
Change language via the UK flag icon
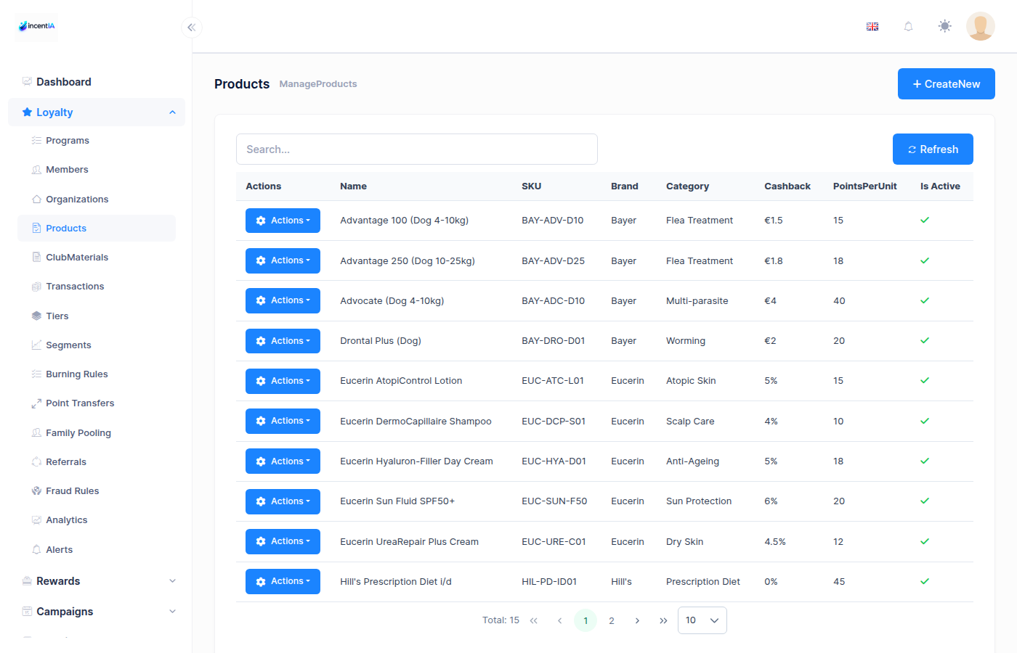coord(872,27)
